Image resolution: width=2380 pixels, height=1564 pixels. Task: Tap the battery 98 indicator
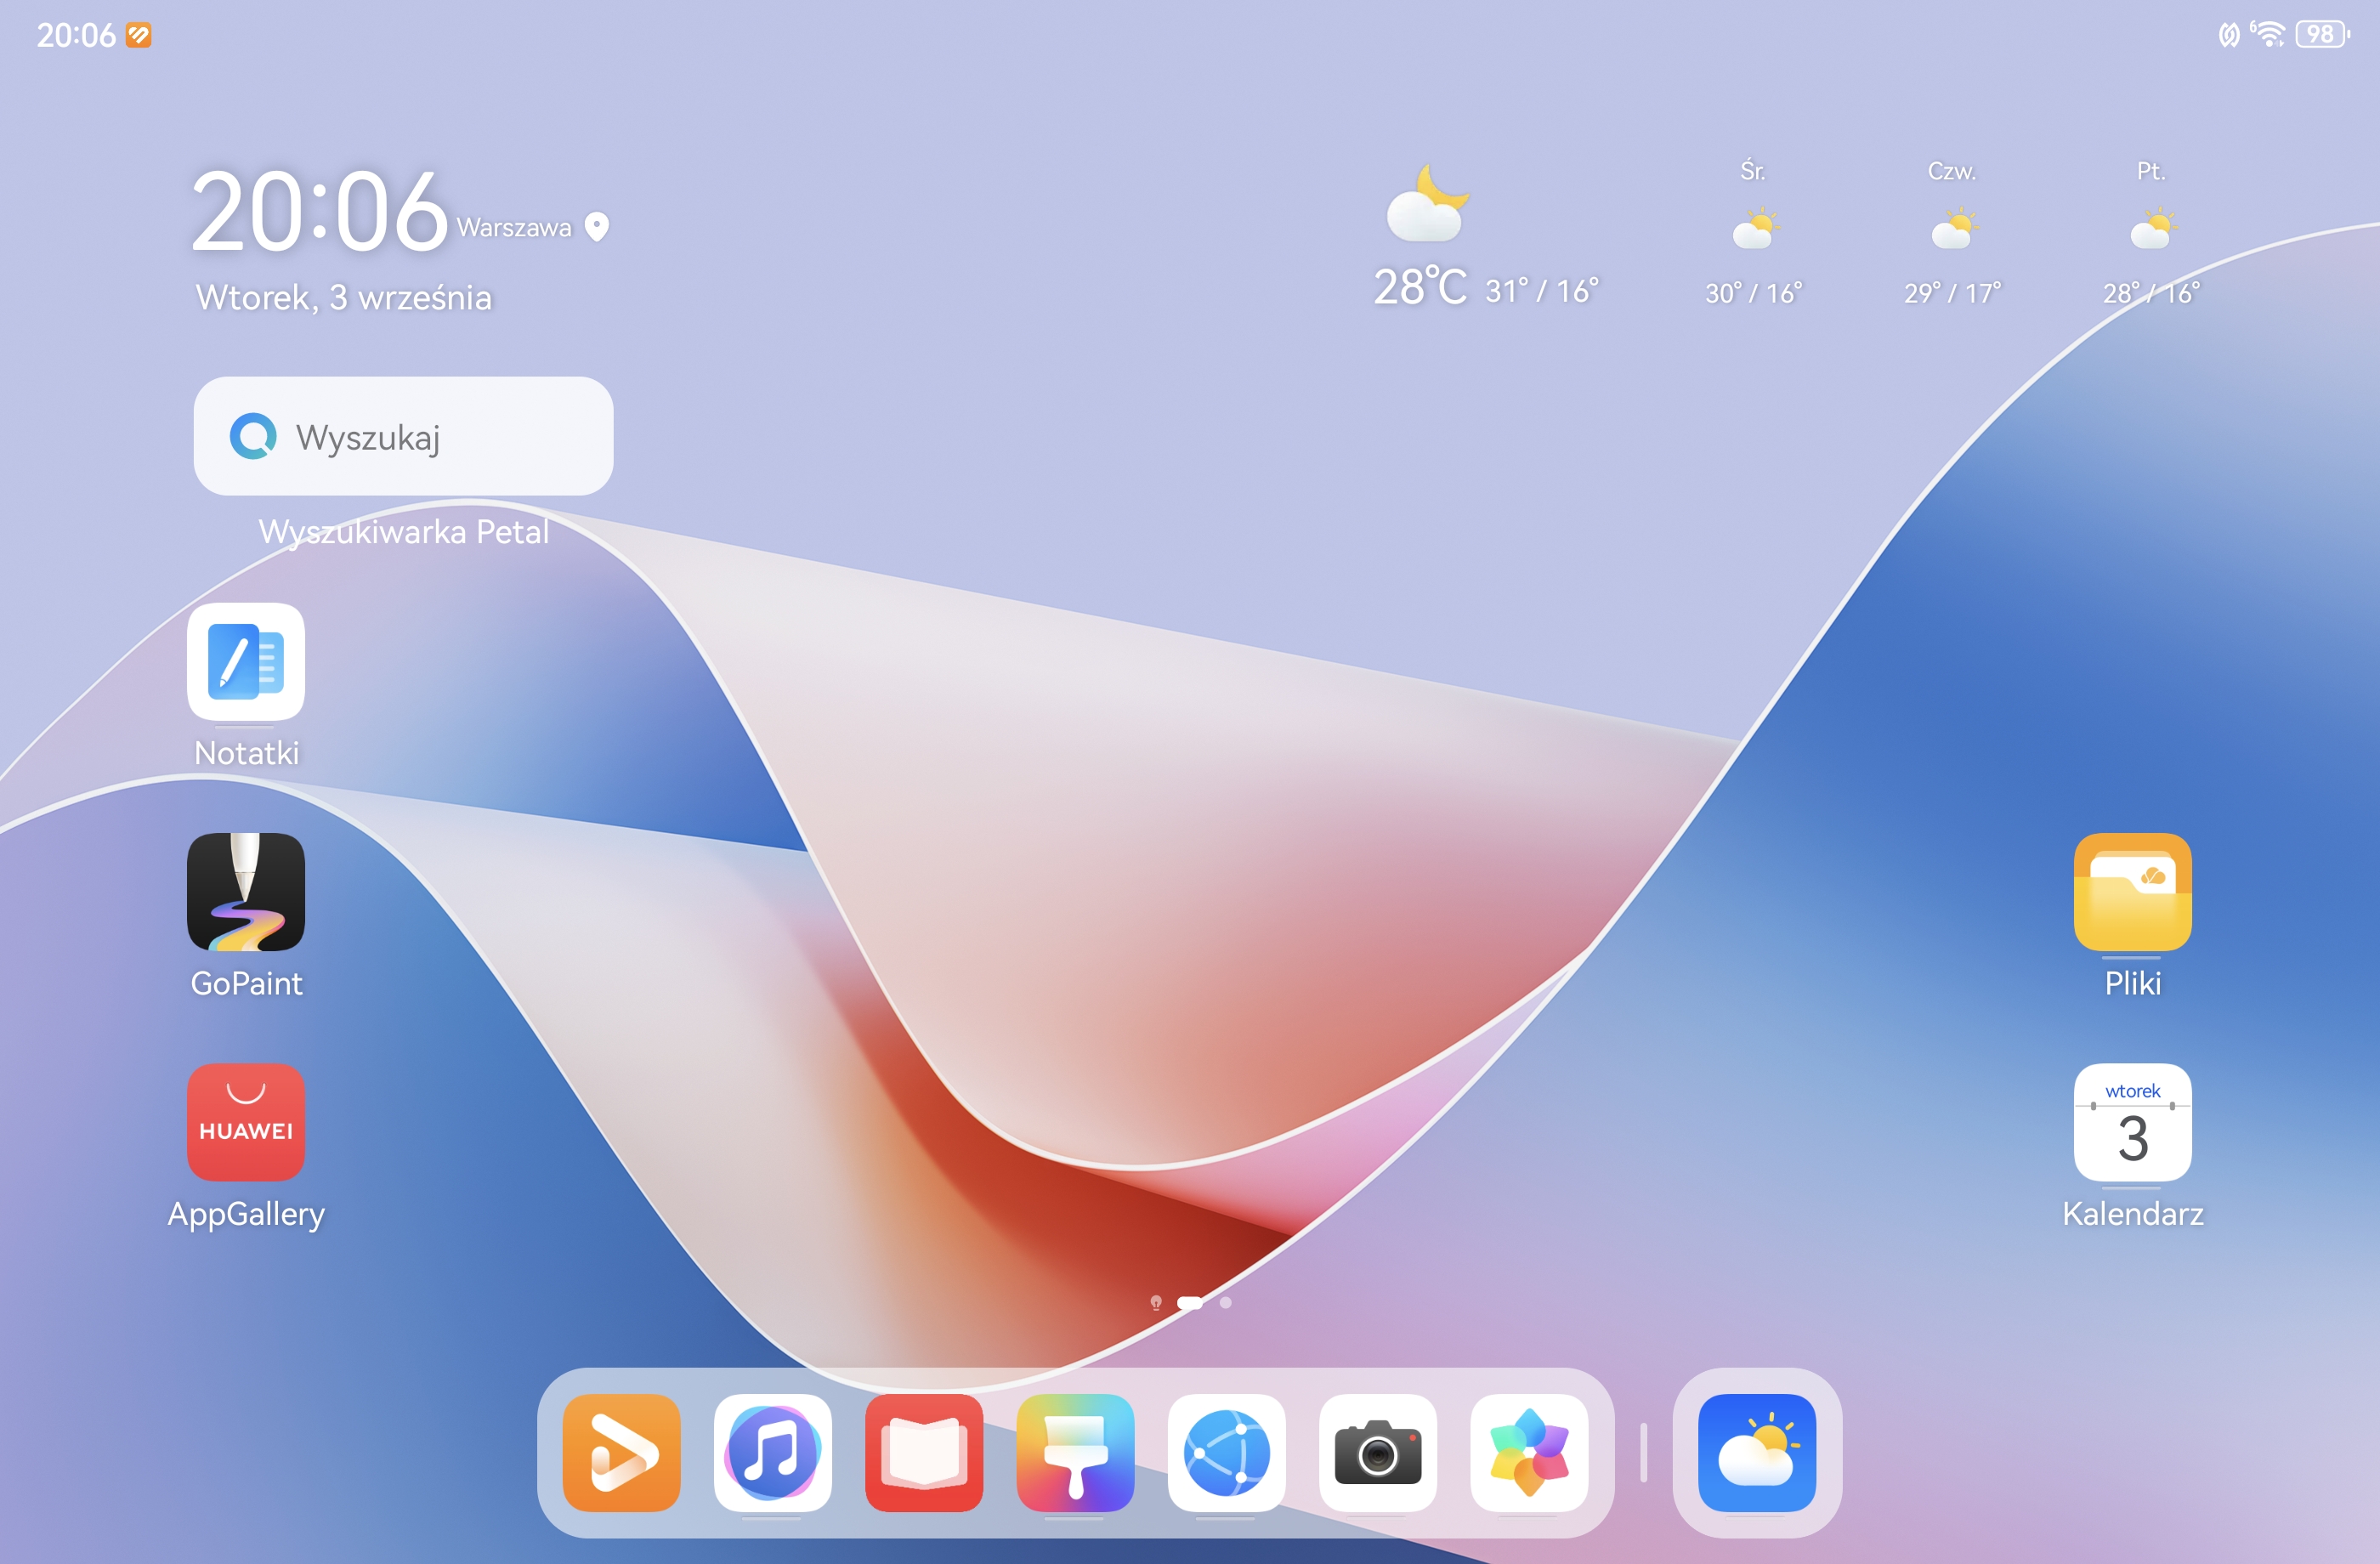point(2322,34)
